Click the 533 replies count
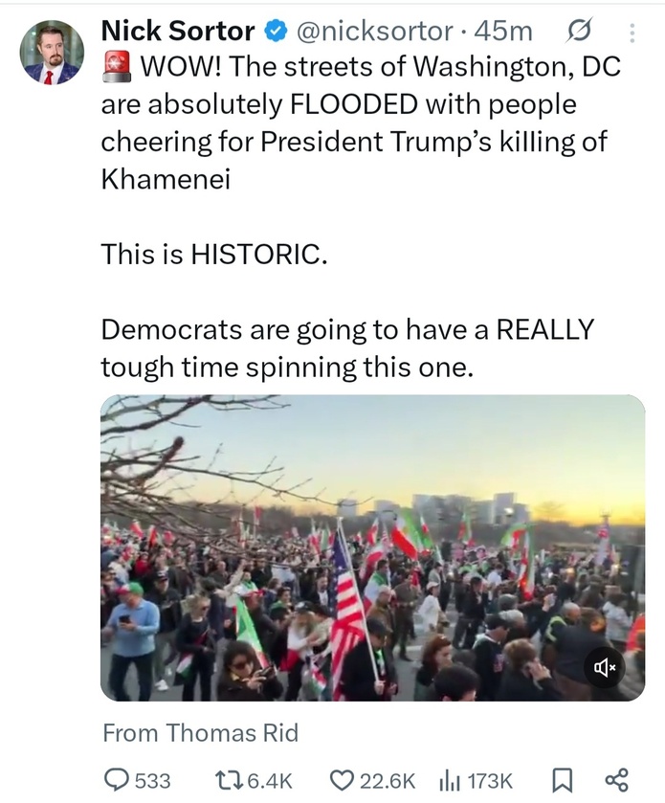Screen dimensions: 665x803 (152, 780)
